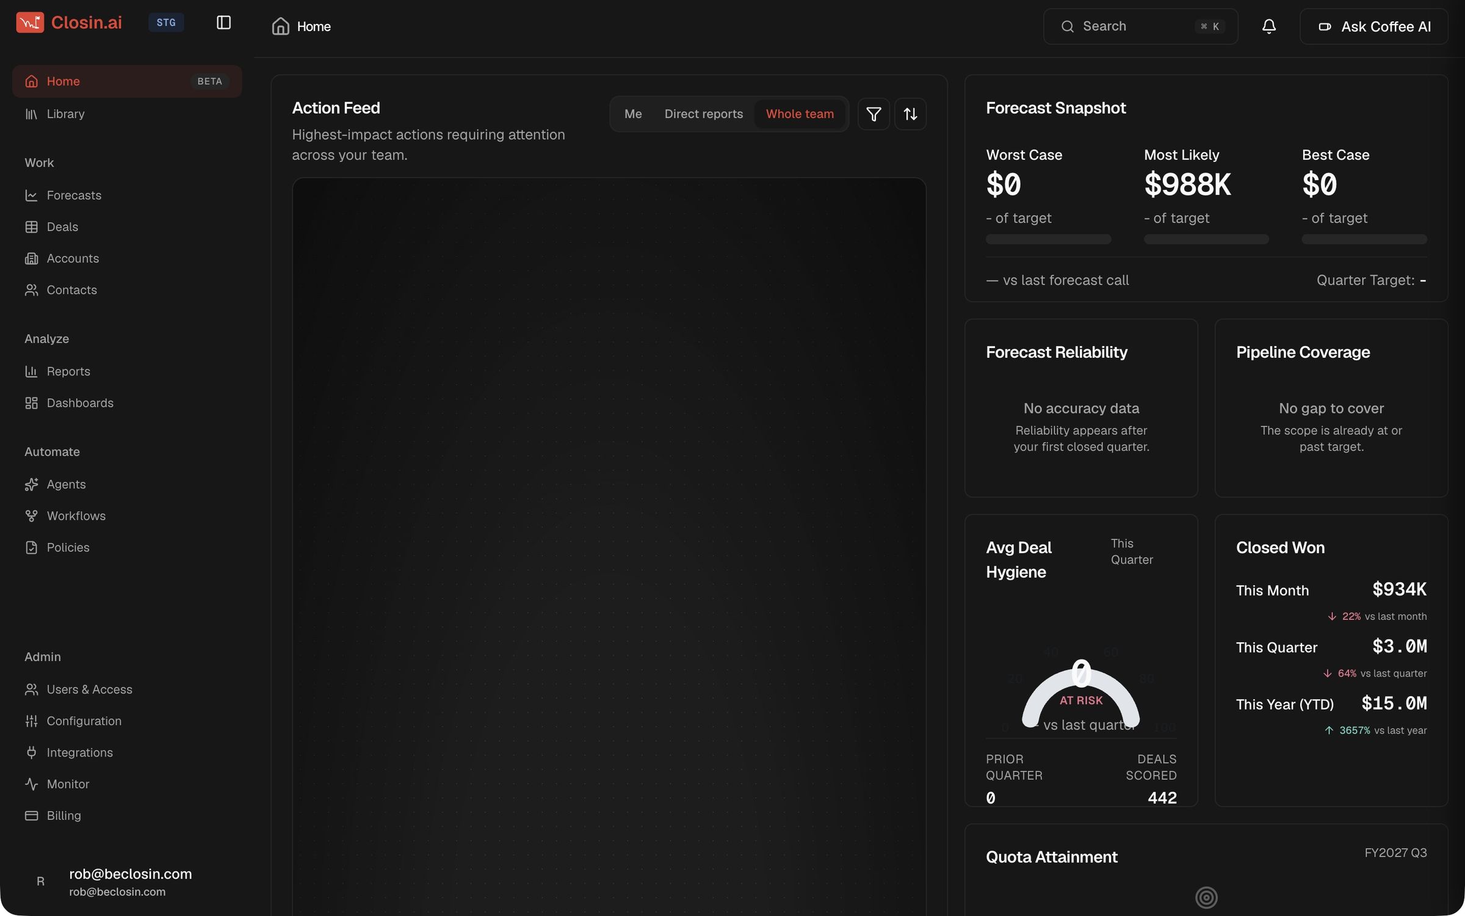This screenshot has width=1465, height=916.
Task: Click the BETA badge on Home
Action: click(x=209, y=81)
